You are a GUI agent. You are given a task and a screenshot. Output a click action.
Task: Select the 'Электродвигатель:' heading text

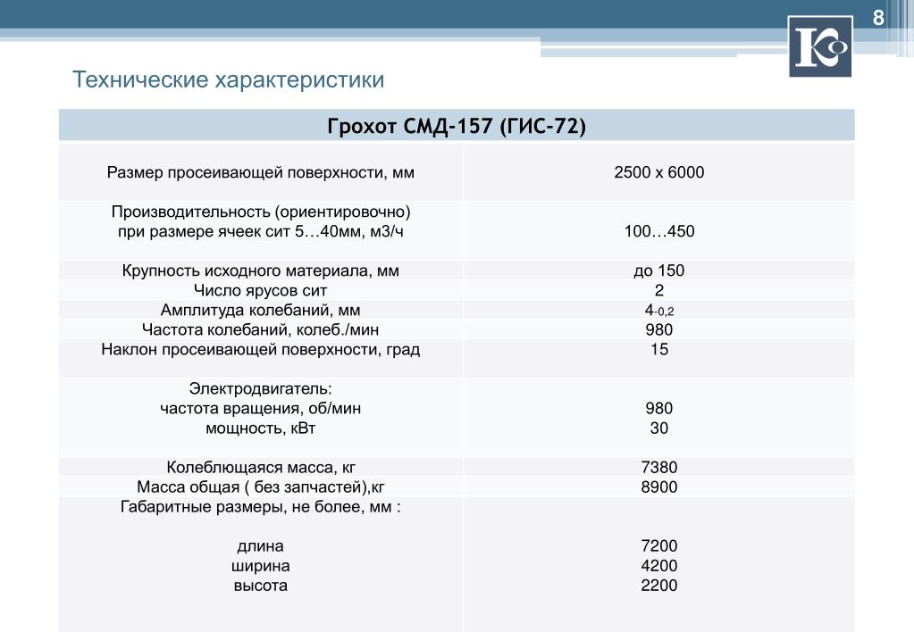point(261,388)
